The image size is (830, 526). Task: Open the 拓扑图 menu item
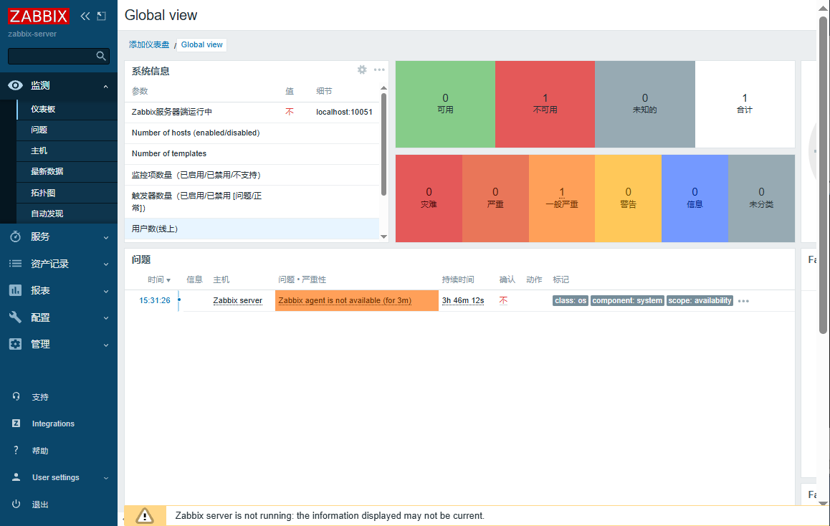[67, 193]
